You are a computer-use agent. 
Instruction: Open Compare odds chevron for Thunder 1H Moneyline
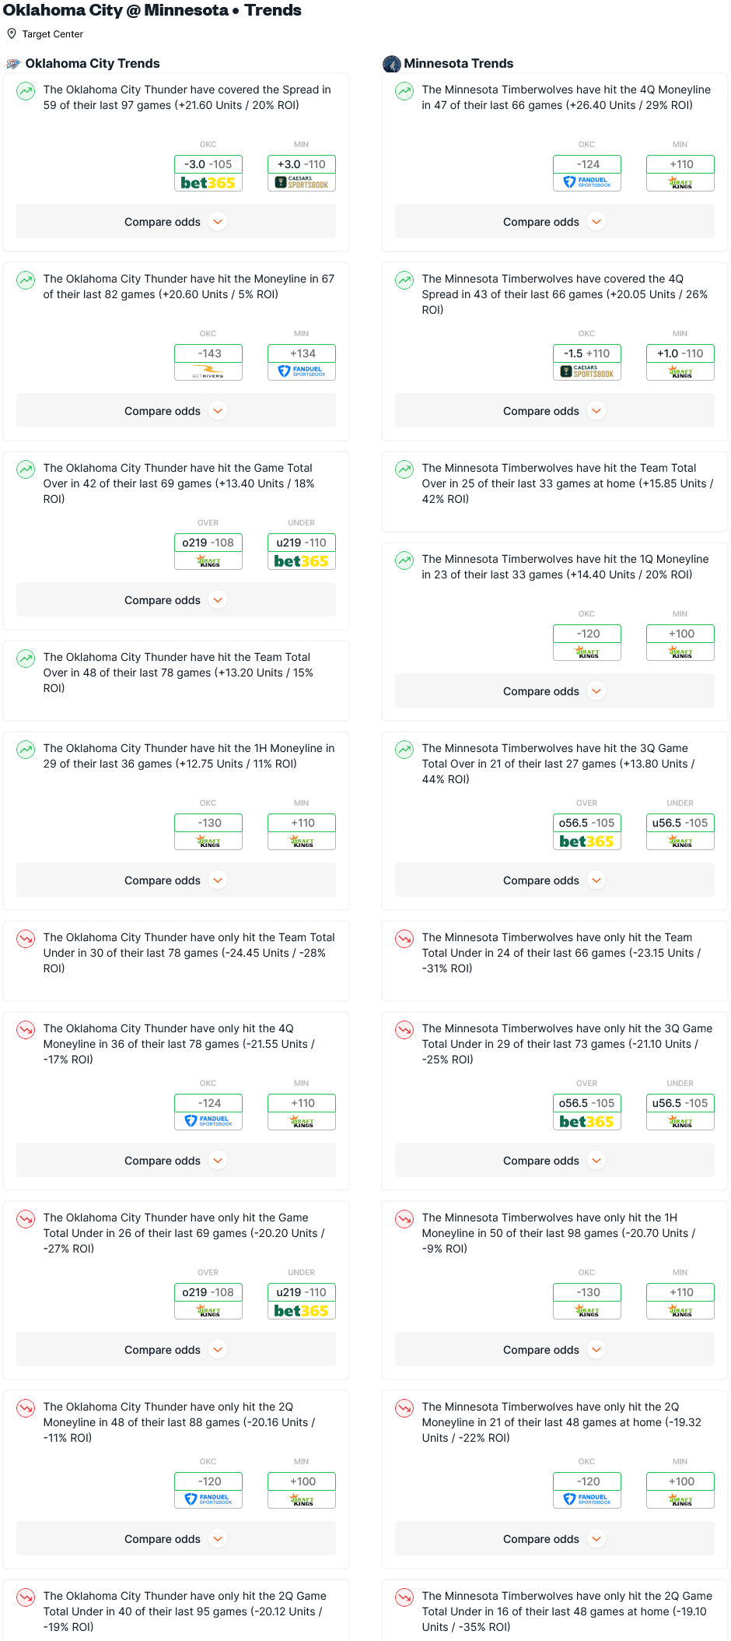click(219, 880)
